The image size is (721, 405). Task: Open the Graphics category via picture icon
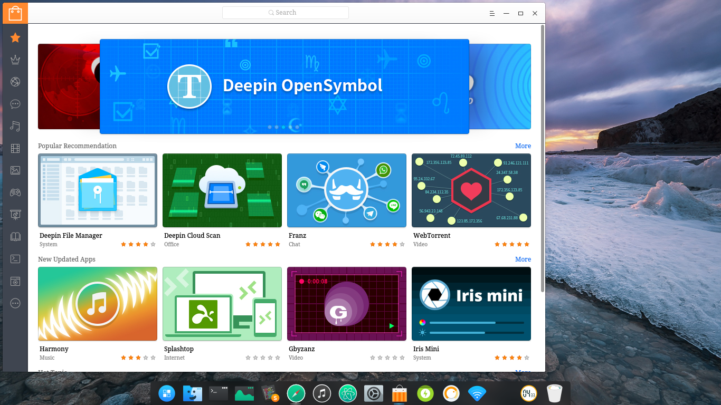tap(15, 170)
